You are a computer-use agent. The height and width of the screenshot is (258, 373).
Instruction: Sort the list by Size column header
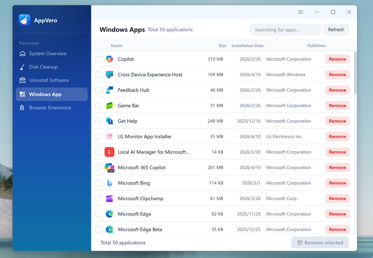pyautogui.click(x=222, y=46)
